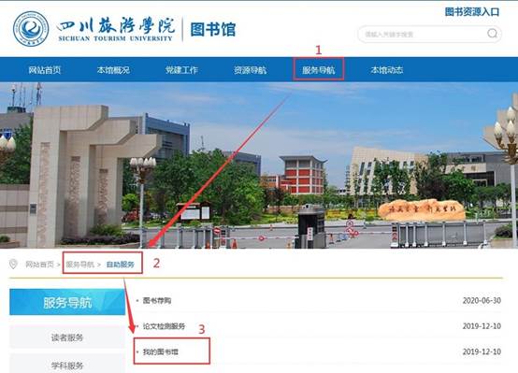Image resolution: width=518 pixels, height=373 pixels.
Task: Open the 图书荐购 list entry
Action: pos(157,301)
